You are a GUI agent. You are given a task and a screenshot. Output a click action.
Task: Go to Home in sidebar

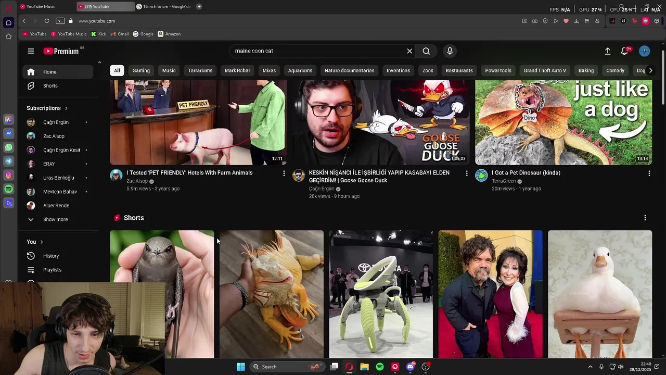click(x=58, y=72)
